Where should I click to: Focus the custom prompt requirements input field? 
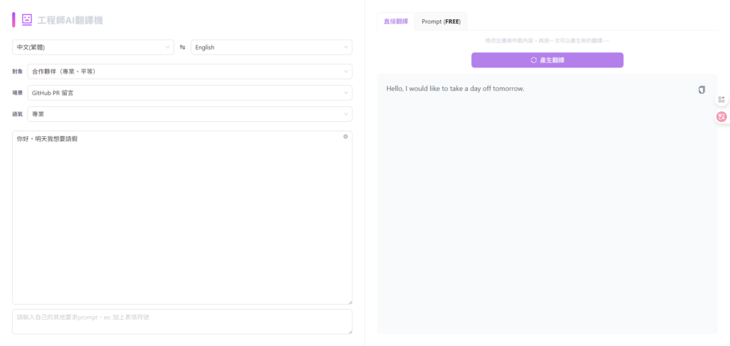182,321
